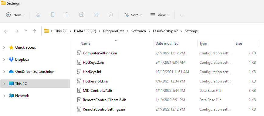Click Softouch in address path
This screenshot has width=264, height=116.
[139, 31]
